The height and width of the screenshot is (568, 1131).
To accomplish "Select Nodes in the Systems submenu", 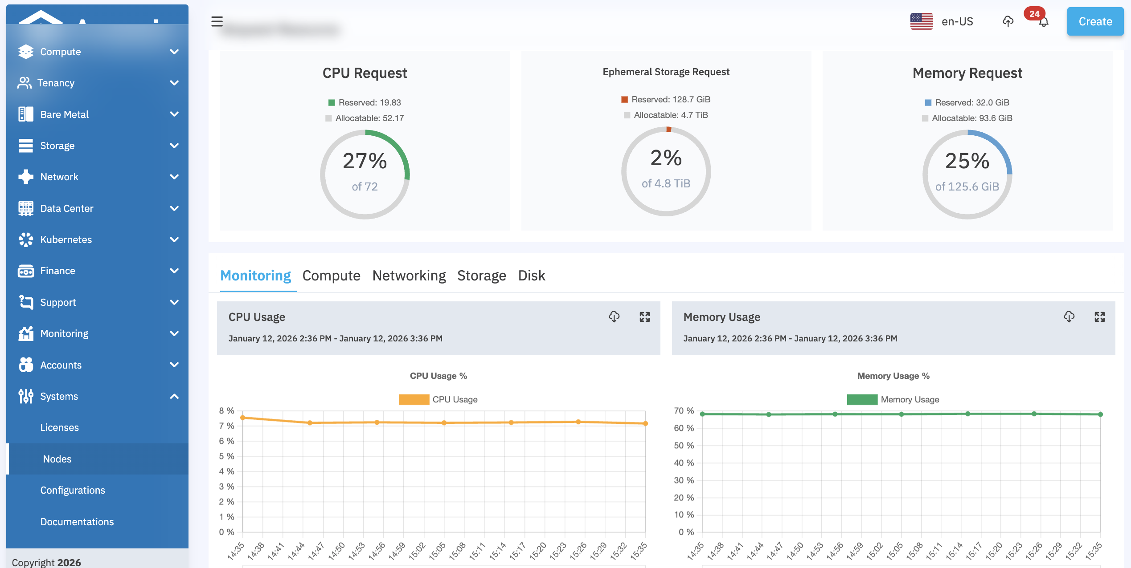I will click(57, 459).
